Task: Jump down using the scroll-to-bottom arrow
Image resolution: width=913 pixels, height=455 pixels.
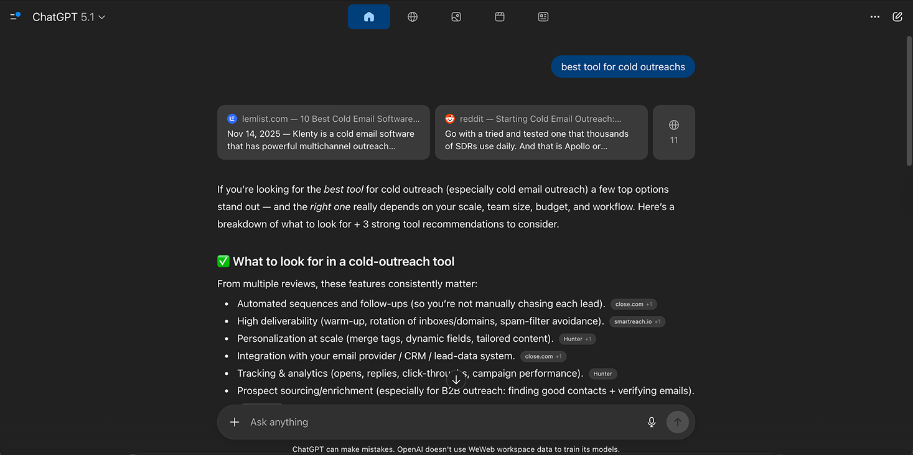Action: pyautogui.click(x=456, y=379)
